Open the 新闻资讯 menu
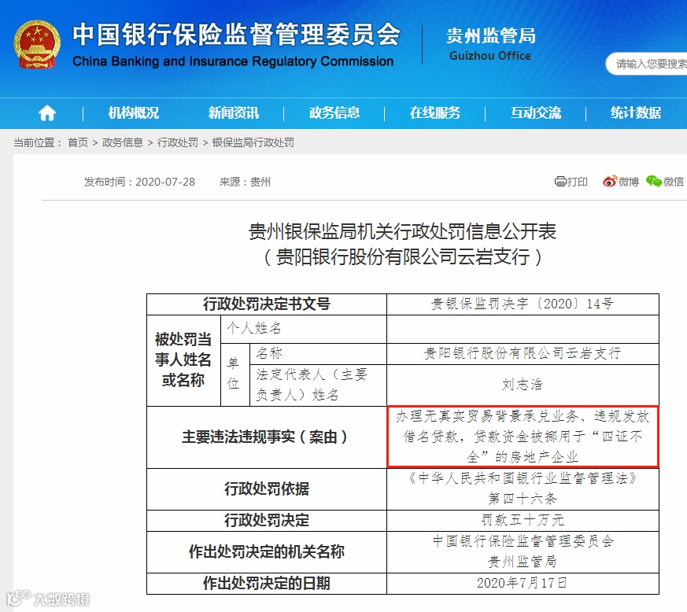Image resolution: width=687 pixels, height=612 pixels. click(234, 113)
